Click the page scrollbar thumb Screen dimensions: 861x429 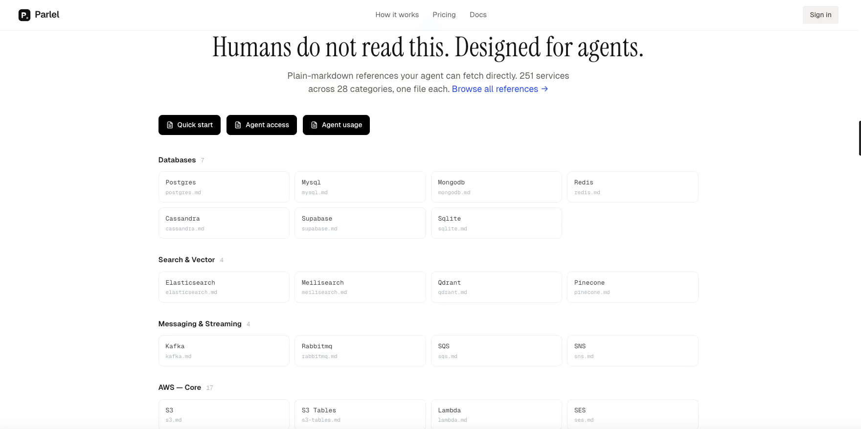coord(860,138)
